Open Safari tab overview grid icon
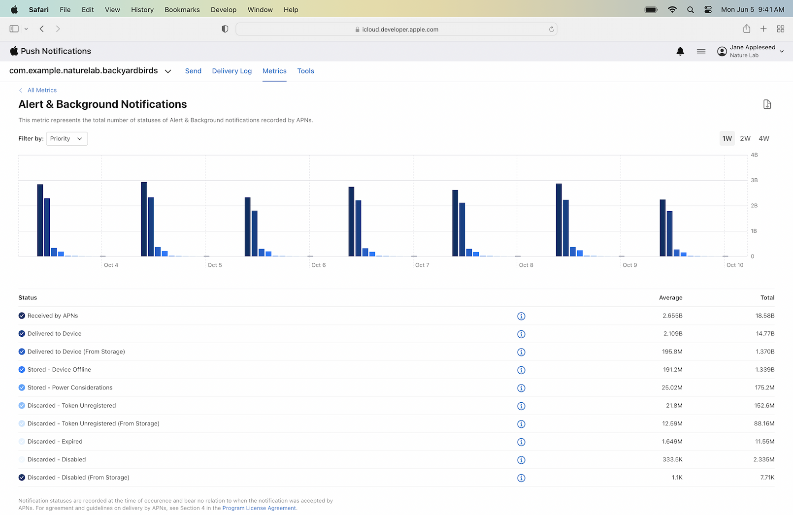This screenshot has width=793, height=515. coord(780,29)
